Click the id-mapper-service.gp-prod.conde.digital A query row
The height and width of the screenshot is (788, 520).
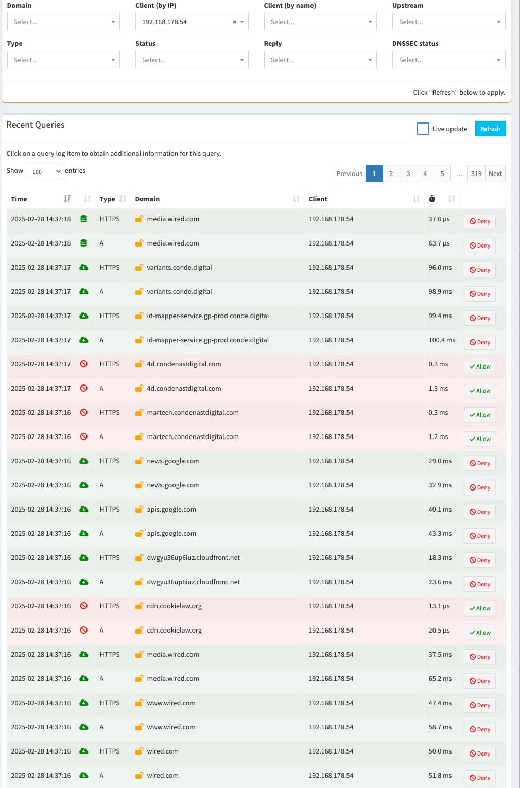[207, 340]
